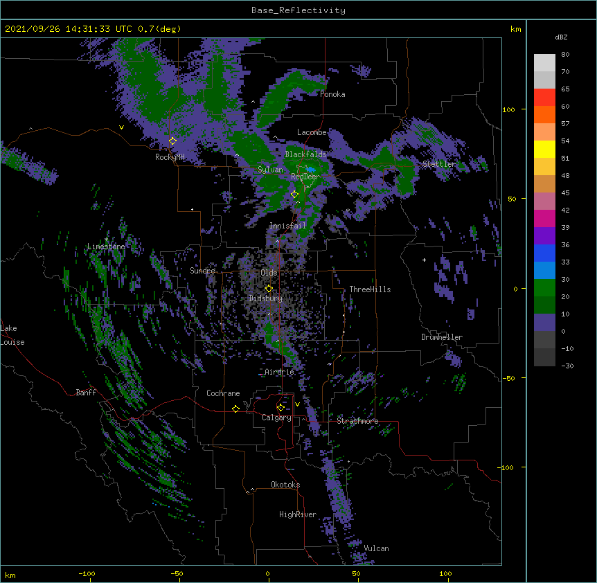This screenshot has width=597, height=583.
Task: Select the orange legend swatch below 60
Action: pos(544,114)
